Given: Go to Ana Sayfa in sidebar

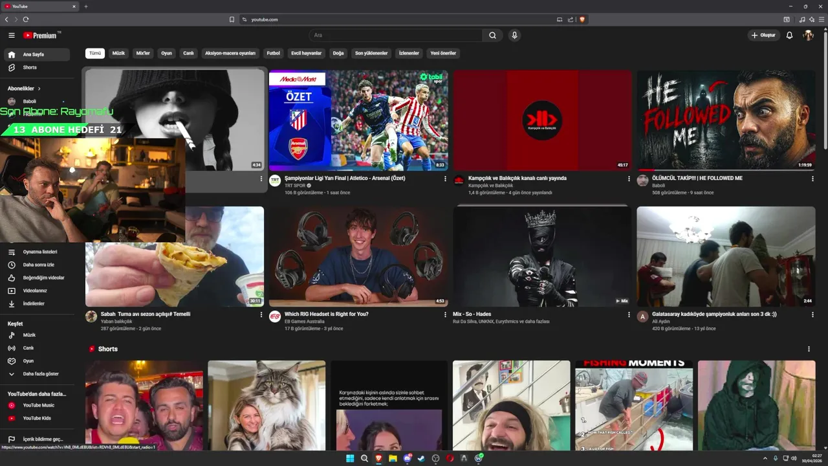Looking at the screenshot, I should (37, 54).
